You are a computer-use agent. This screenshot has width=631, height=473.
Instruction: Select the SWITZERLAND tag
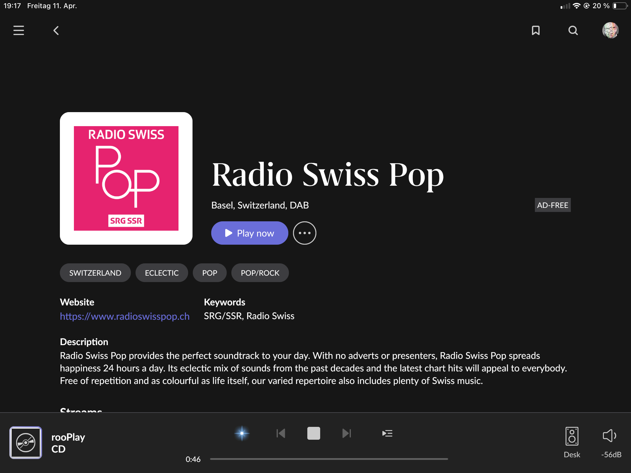coord(95,273)
